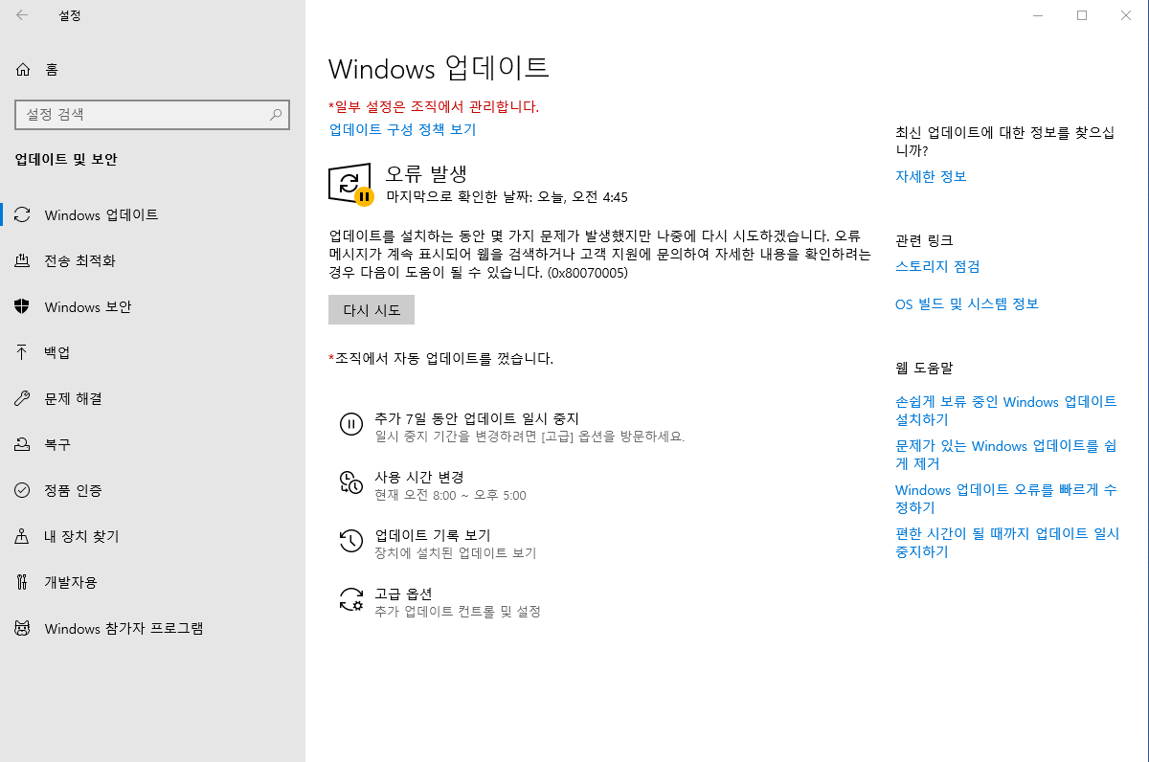Open 손쉽게 보류 중인 Windows 업데이트 설치하기 link

coord(1006,411)
